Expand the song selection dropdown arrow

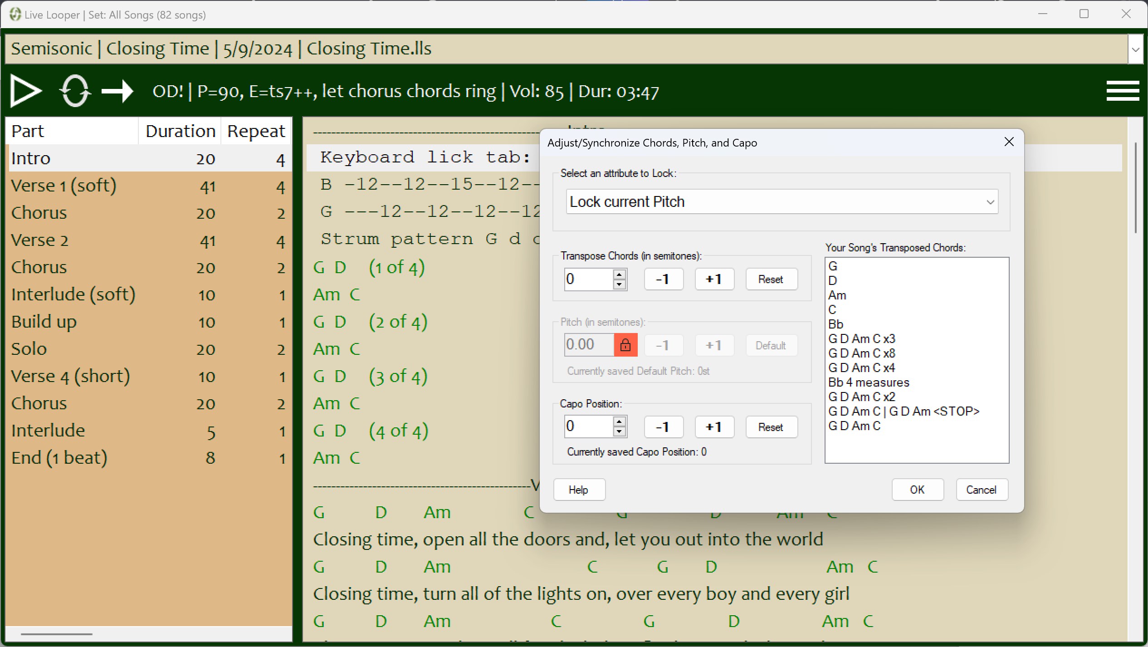[1135, 49]
